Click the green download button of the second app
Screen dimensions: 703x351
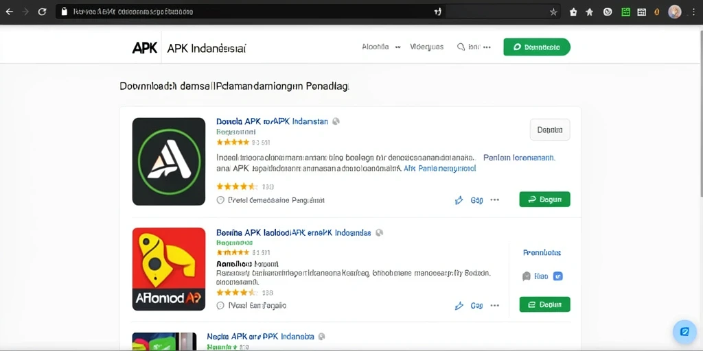point(544,304)
